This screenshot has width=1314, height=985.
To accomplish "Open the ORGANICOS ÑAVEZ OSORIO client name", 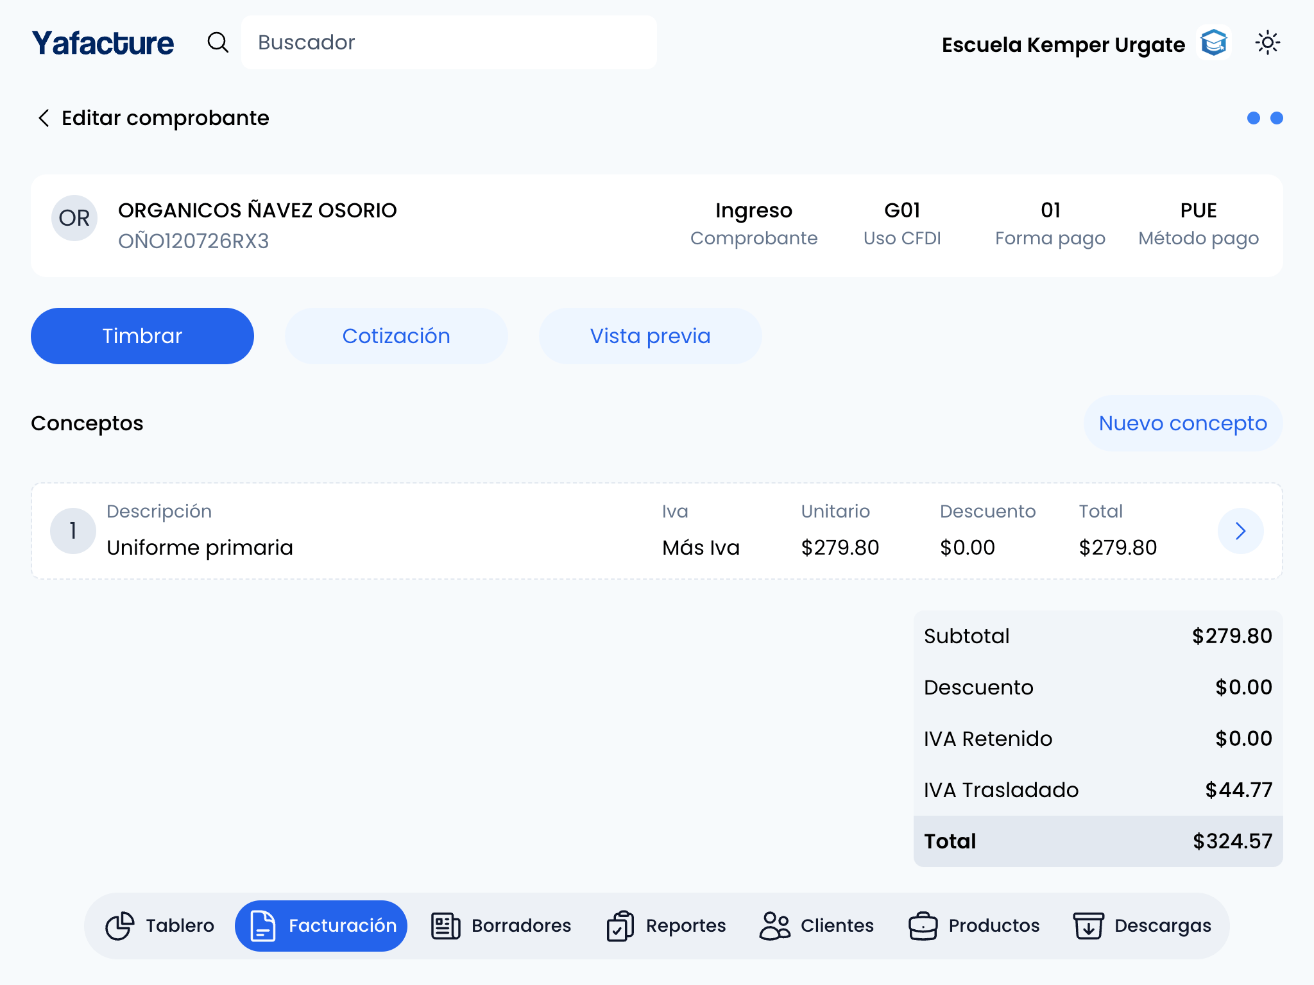I will point(257,210).
